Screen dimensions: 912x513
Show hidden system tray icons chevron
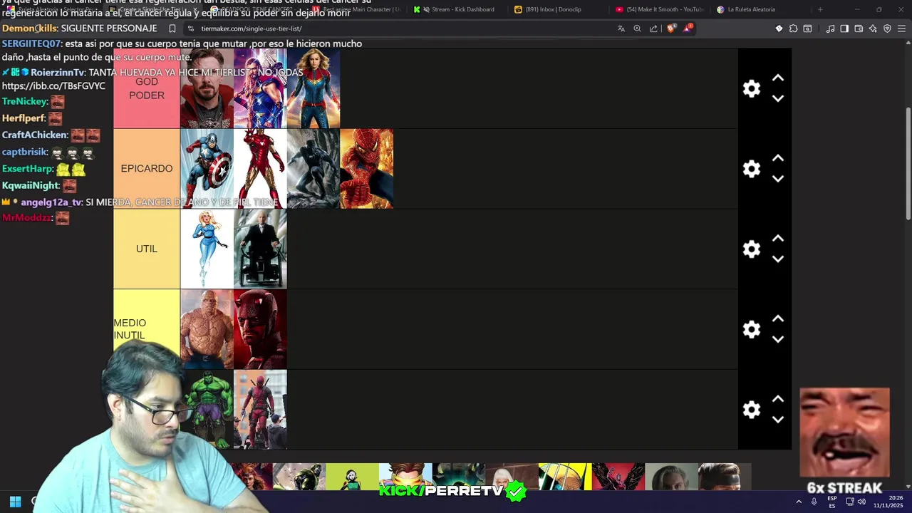tap(799, 502)
